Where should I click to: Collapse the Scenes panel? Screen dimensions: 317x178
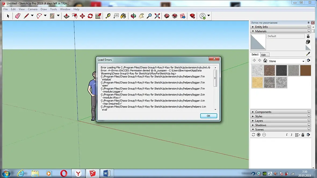click(x=253, y=130)
